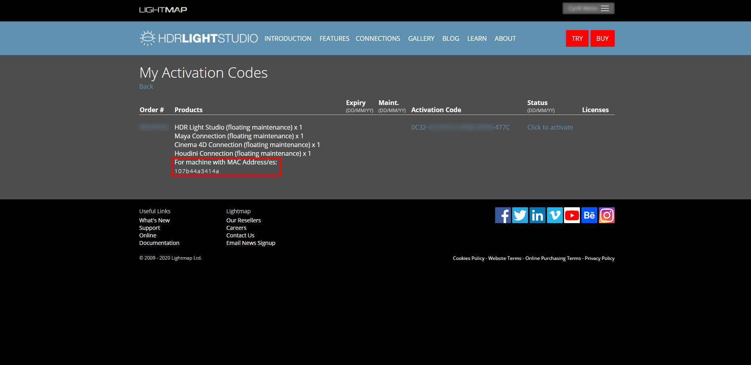Open the Privacy Policy link

pyautogui.click(x=600, y=258)
